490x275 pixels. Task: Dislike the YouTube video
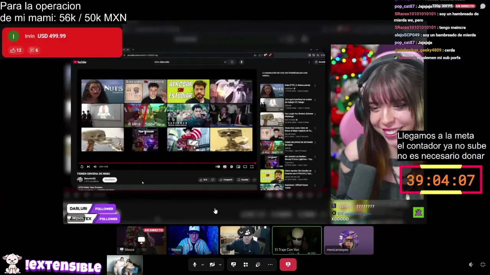point(213,180)
